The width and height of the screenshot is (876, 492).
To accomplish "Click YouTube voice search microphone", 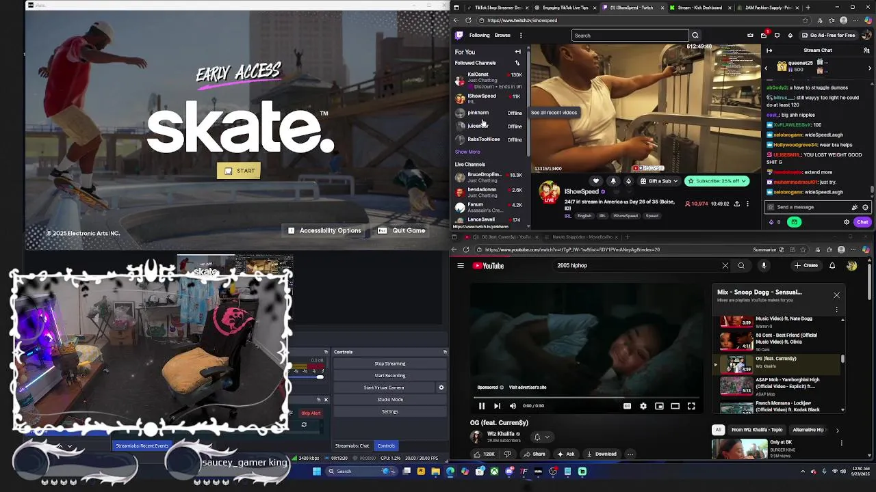I will [764, 266].
